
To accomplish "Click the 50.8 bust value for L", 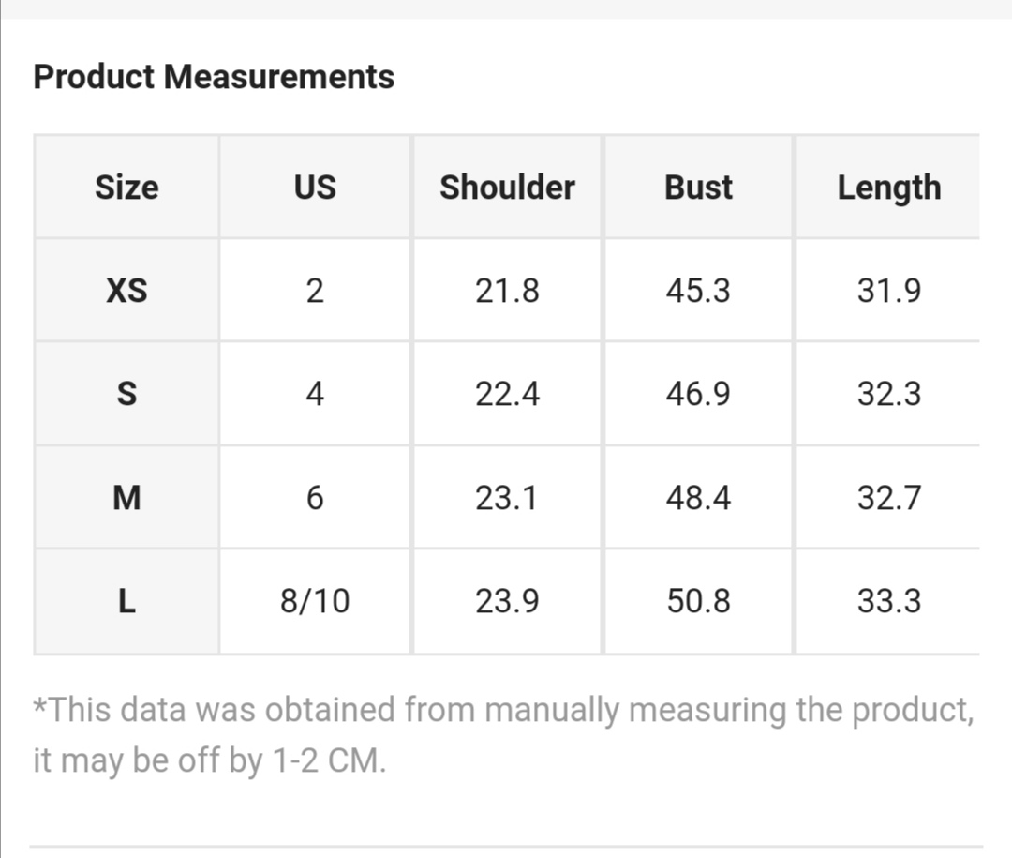I will [x=698, y=601].
